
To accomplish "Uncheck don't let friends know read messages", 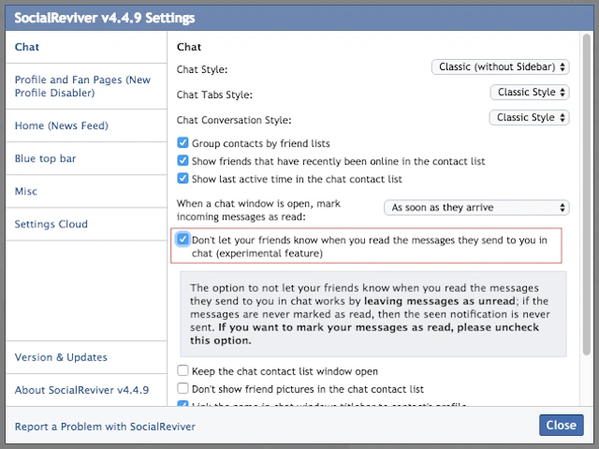I will click(183, 239).
